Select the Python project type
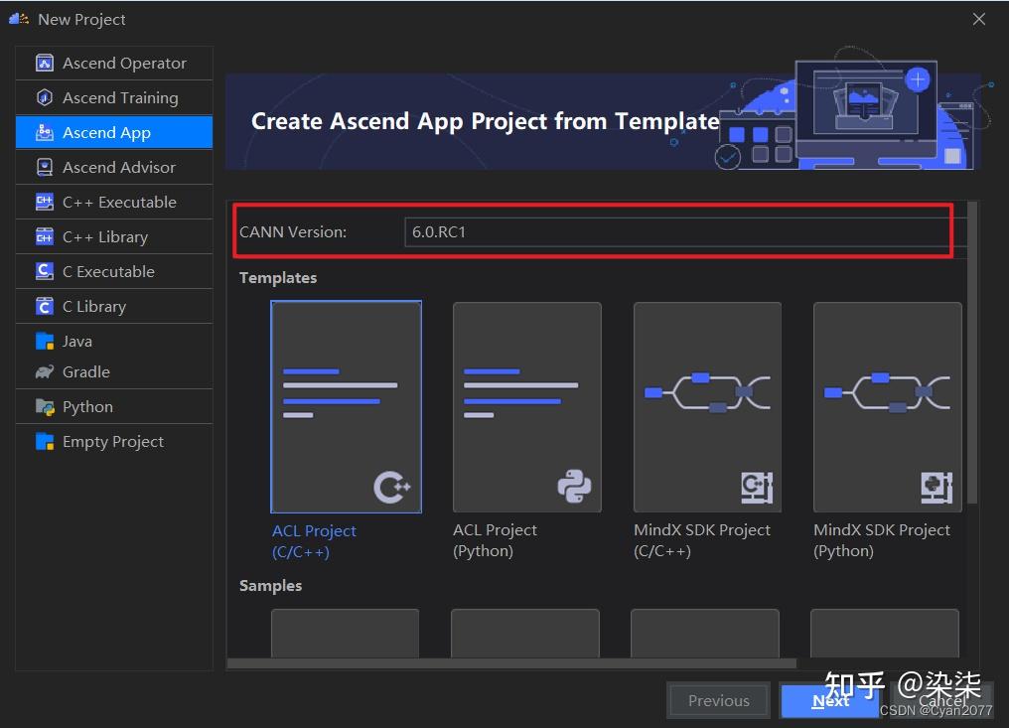 click(87, 406)
